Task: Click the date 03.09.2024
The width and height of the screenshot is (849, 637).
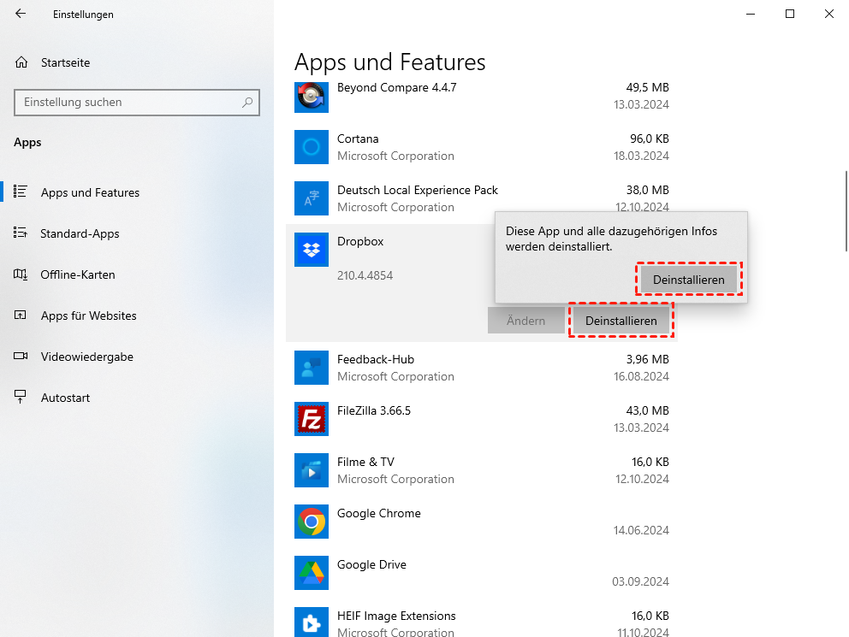Action: (x=640, y=581)
